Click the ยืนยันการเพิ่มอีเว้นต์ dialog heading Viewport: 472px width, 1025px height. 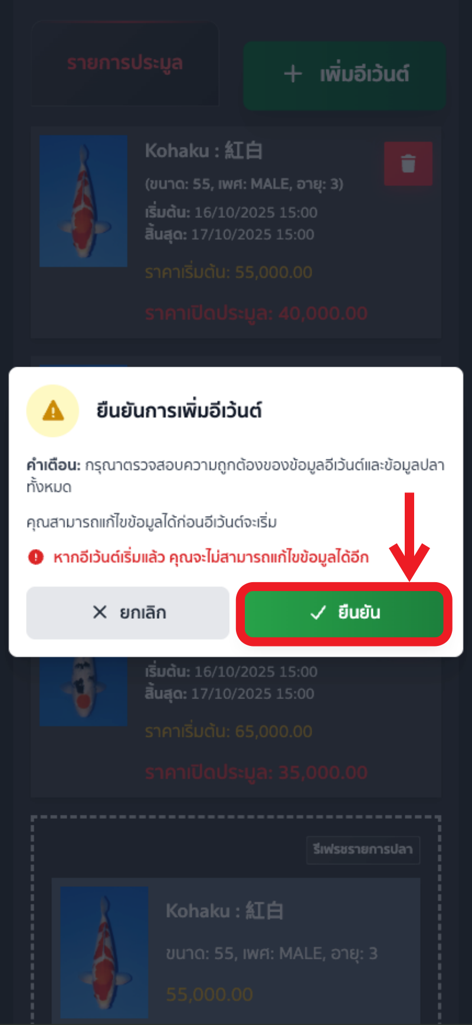pyautogui.click(x=179, y=410)
